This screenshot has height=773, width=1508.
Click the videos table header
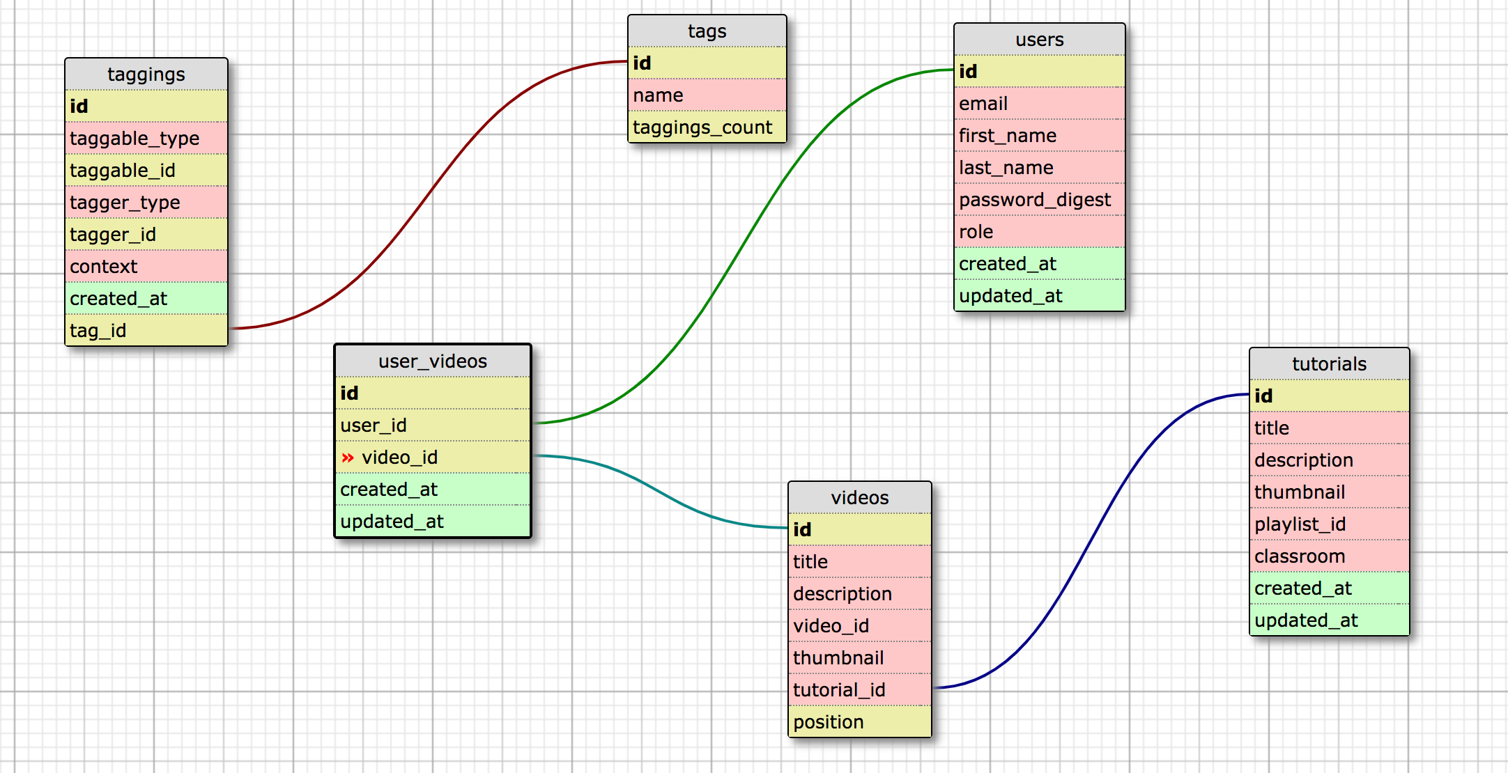point(859,498)
